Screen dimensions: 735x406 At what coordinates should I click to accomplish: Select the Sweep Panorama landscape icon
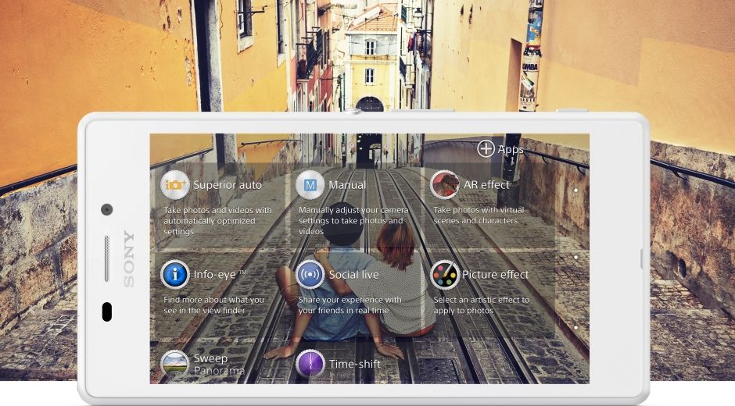[175, 364]
